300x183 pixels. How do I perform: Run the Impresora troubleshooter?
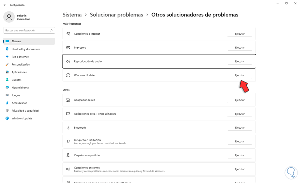240,48
